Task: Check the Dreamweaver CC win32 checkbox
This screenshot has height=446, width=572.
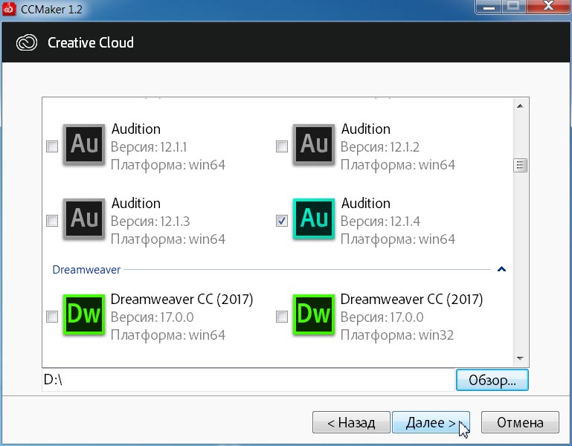Action: (282, 317)
